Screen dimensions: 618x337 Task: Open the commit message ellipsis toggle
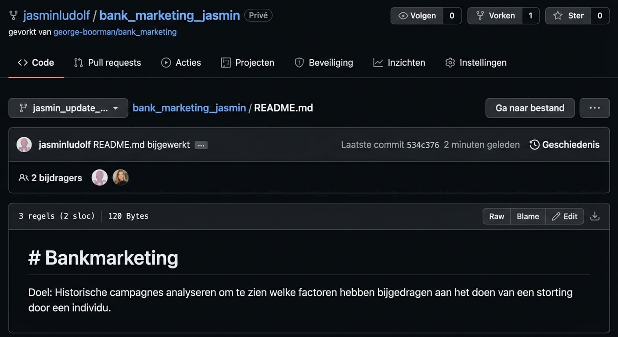(x=201, y=144)
